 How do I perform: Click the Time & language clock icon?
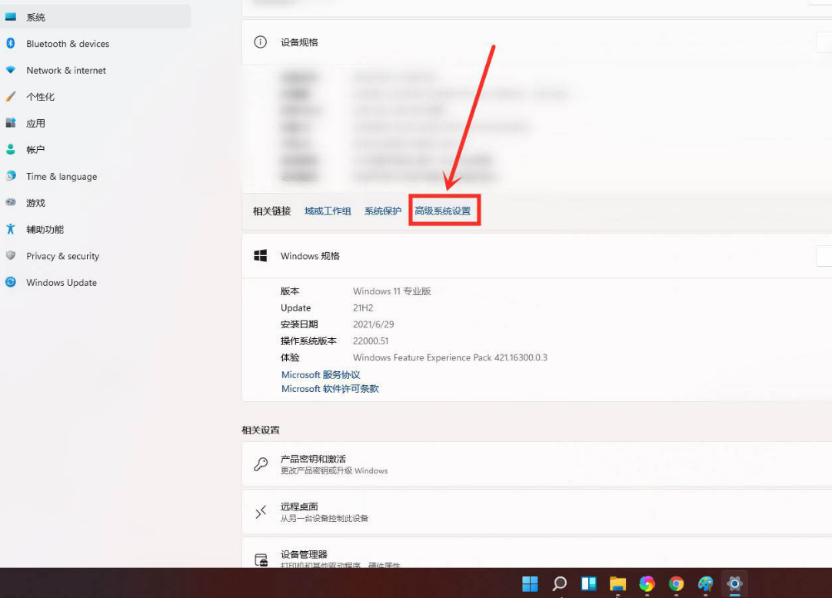[x=12, y=177]
